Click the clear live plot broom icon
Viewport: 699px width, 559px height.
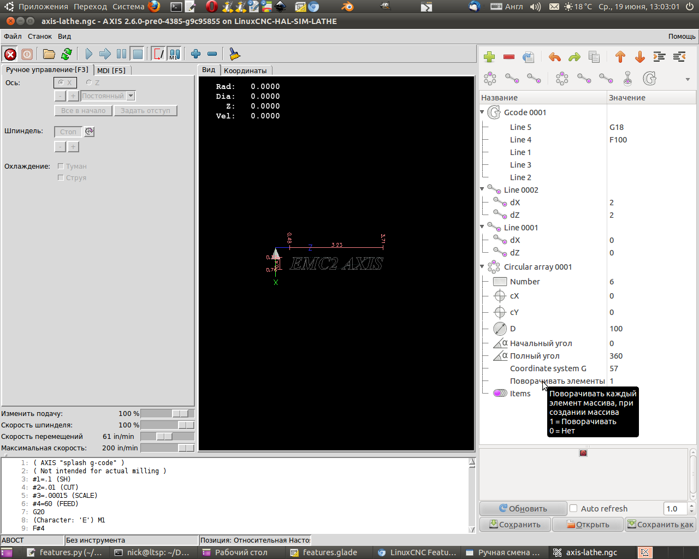point(234,54)
